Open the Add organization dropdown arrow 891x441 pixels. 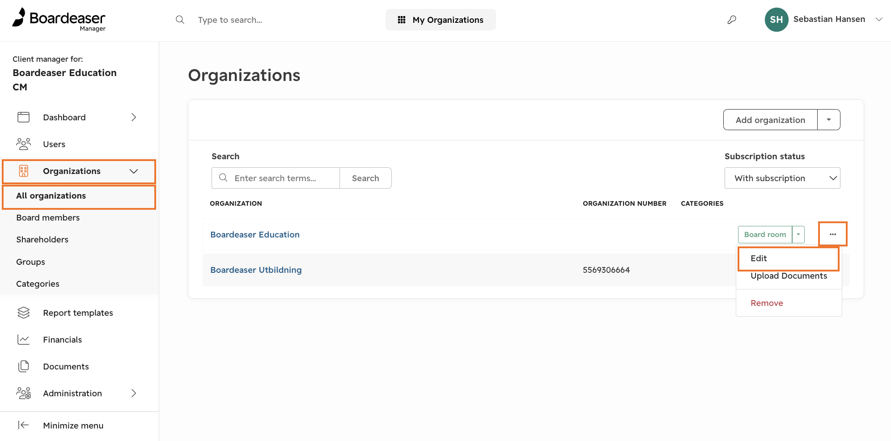tap(829, 120)
